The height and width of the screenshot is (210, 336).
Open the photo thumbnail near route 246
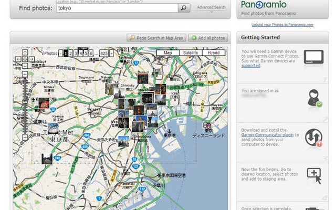(x=47, y=159)
